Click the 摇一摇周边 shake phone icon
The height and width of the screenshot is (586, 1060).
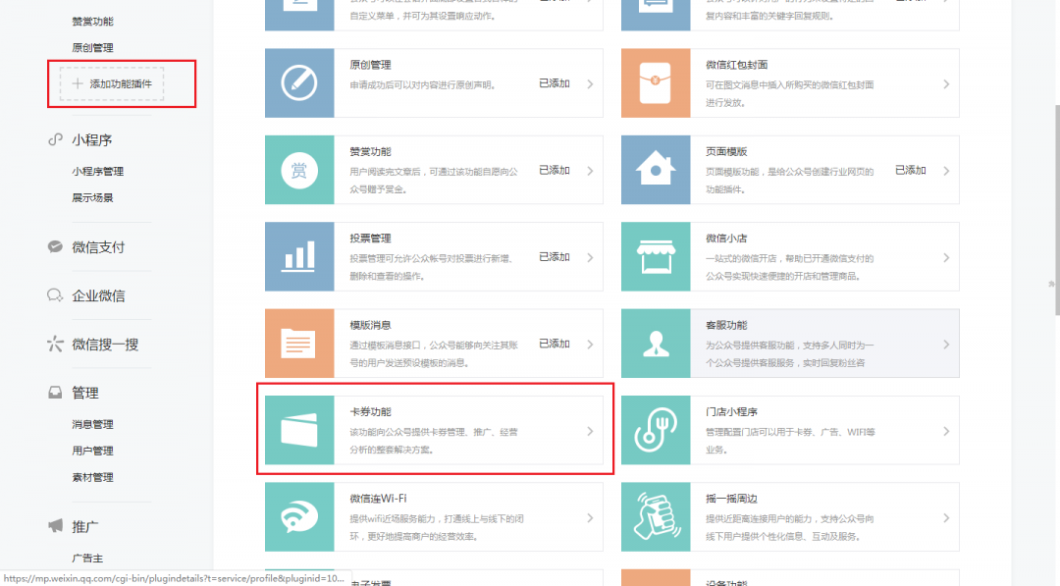[x=656, y=518]
